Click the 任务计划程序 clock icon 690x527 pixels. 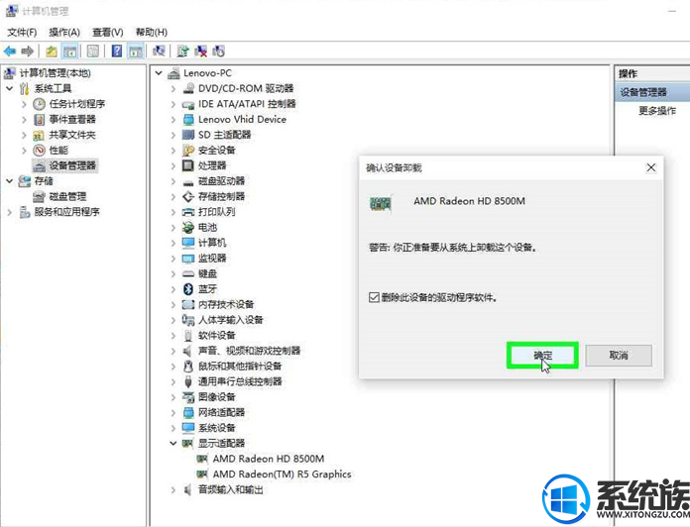(40, 104)
